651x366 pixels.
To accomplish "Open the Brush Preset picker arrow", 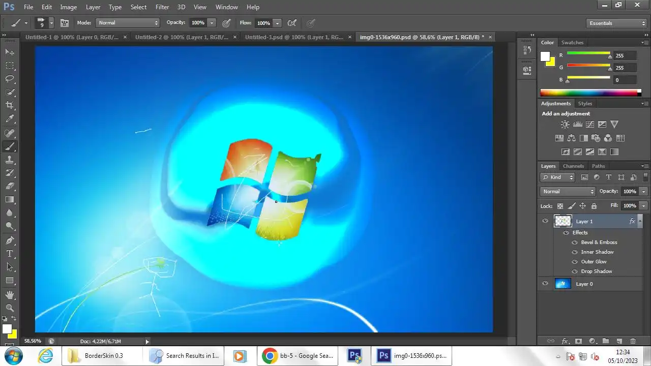I will [x=51, y=23].
